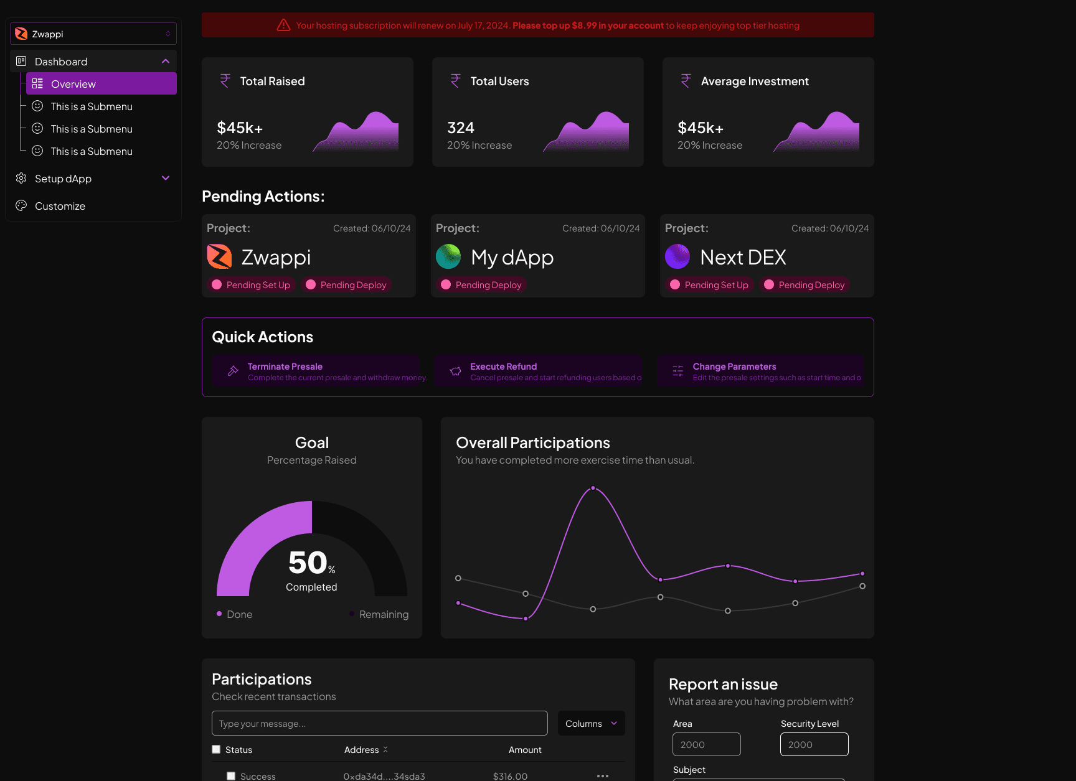Click the Zwappi logo in the sidebar
Image resolution: width=1076 pixels, height=781 pixels.
21,34
